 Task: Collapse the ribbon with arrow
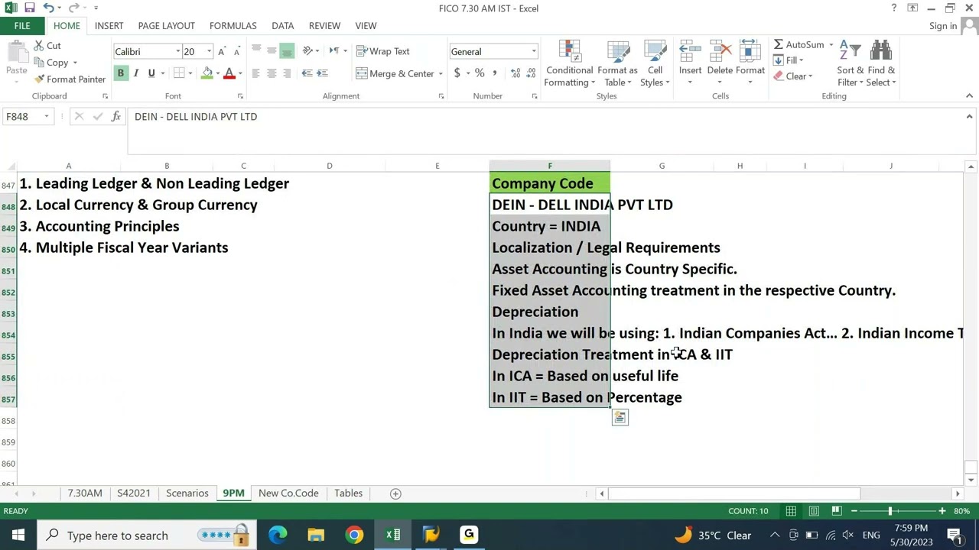pyautogui.click(x=969, y=96)
